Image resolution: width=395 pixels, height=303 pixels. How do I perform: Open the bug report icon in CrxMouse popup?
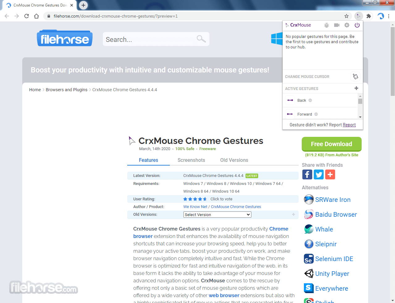click(326, 25)
